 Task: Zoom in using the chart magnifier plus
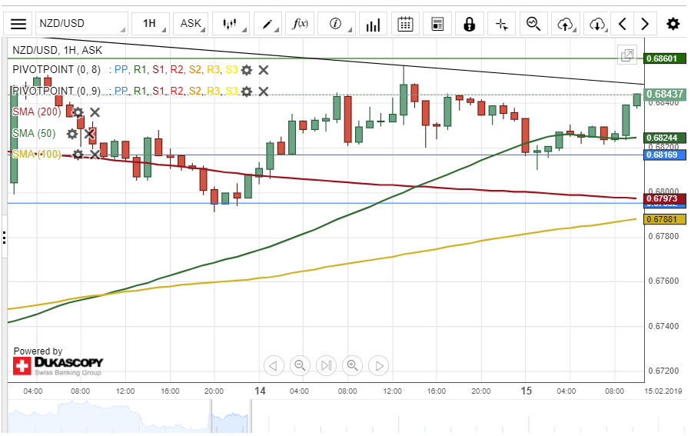pyautogui.click(x=353, y=365)
